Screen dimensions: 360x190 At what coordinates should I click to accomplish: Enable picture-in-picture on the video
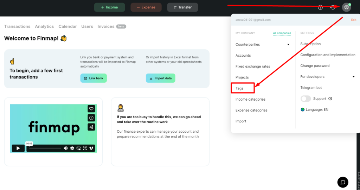[x=78, y=148]
